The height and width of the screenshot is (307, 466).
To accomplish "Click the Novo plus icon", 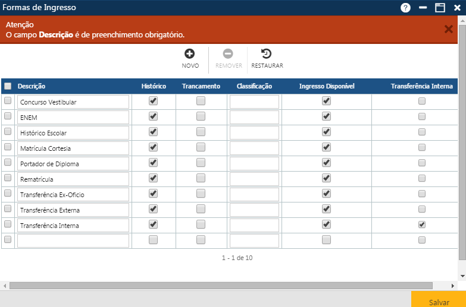I will coord(190,54).
